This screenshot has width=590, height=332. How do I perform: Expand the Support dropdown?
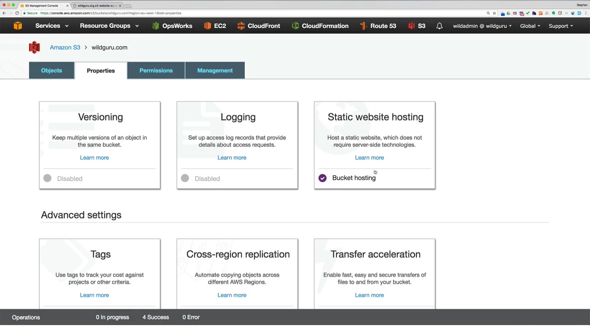point(560,26)
